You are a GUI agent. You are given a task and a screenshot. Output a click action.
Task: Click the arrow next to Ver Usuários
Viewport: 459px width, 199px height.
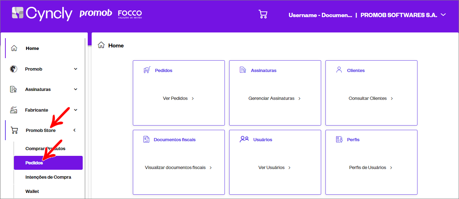click(x=289, y=168)
